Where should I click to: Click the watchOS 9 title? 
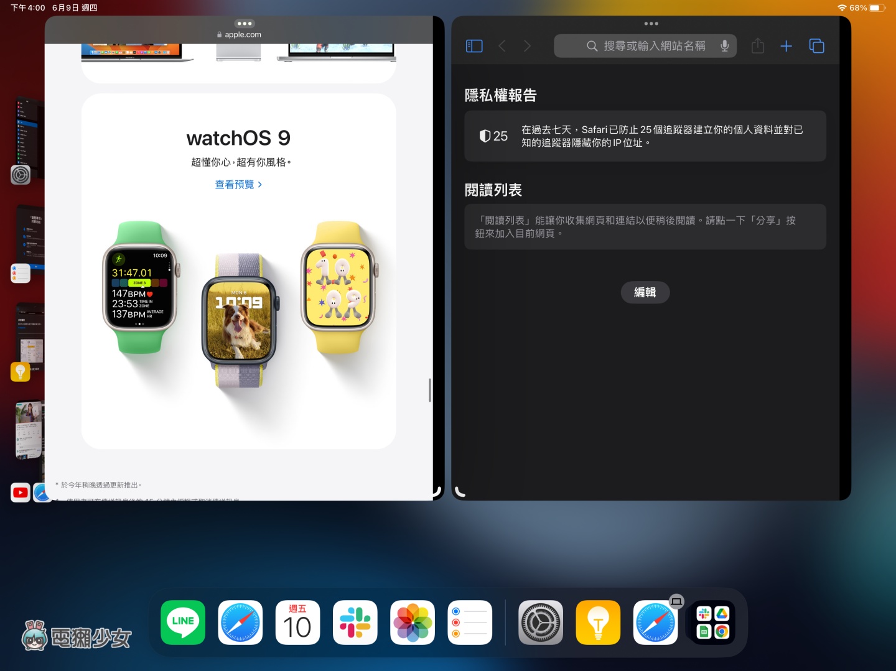point(239,137)
